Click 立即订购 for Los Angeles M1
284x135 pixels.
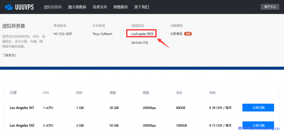258,108
